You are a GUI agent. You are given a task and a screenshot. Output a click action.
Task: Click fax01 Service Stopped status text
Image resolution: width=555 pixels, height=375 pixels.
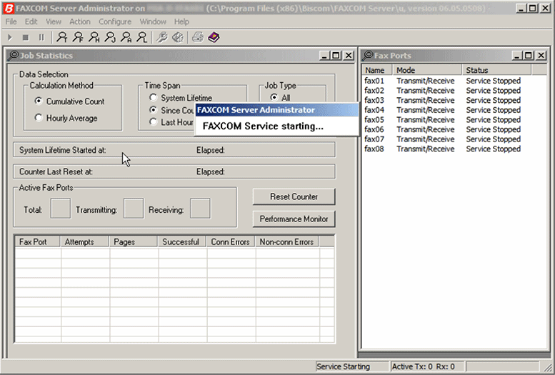[493, 81]
